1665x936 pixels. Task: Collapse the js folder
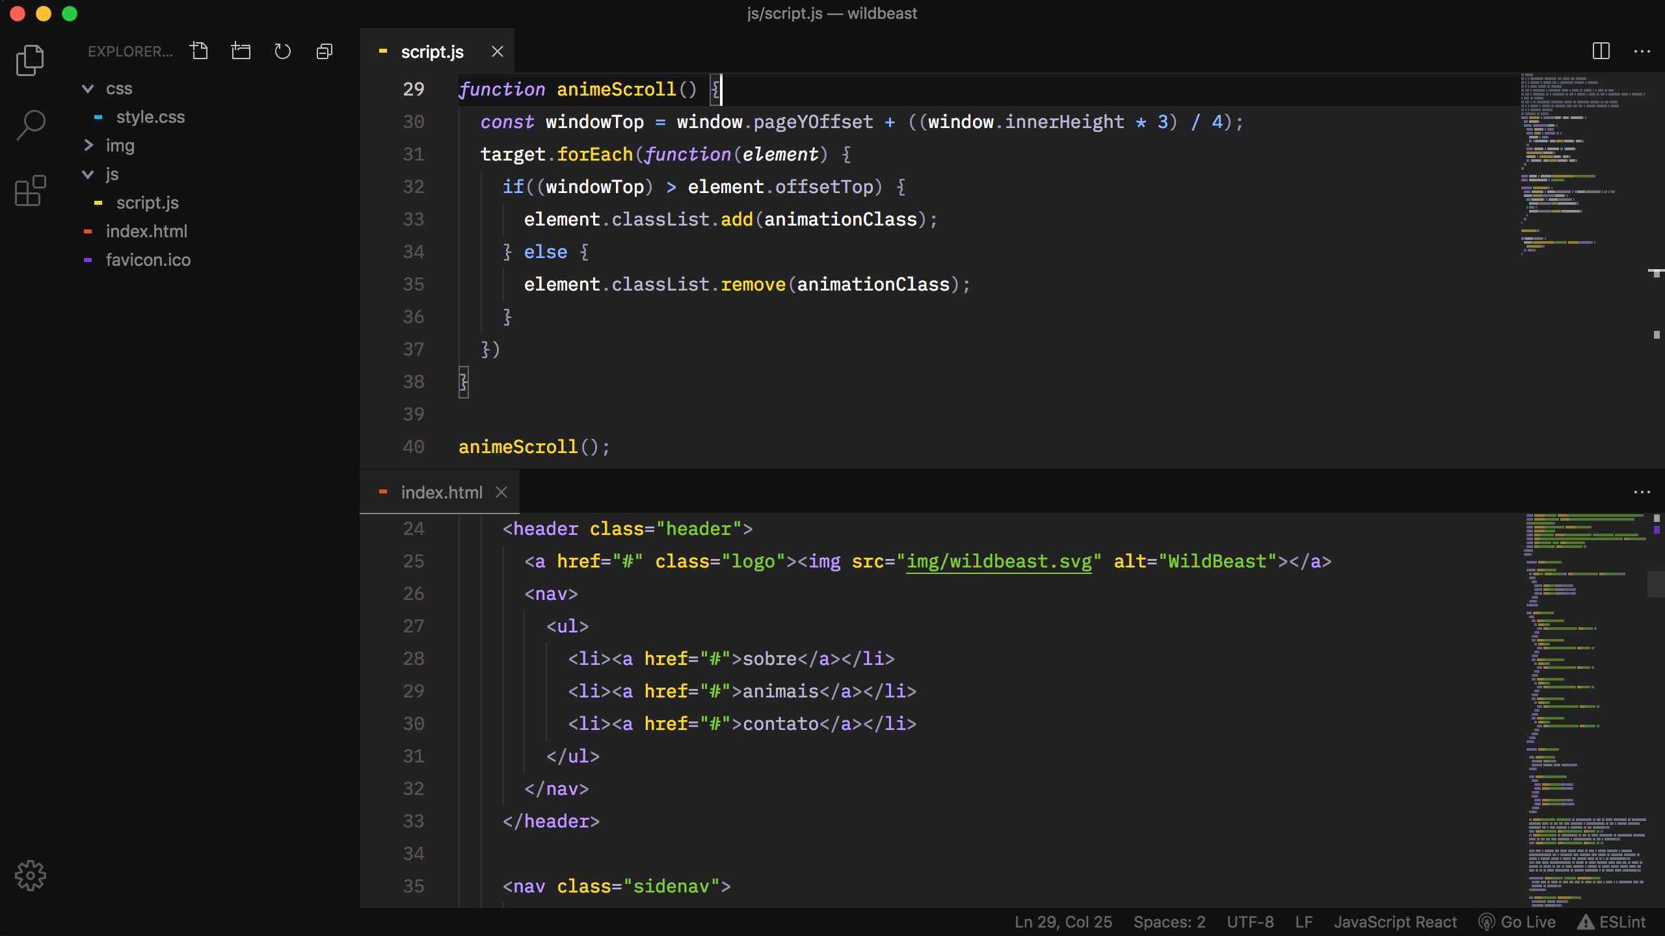pos(88,174)
